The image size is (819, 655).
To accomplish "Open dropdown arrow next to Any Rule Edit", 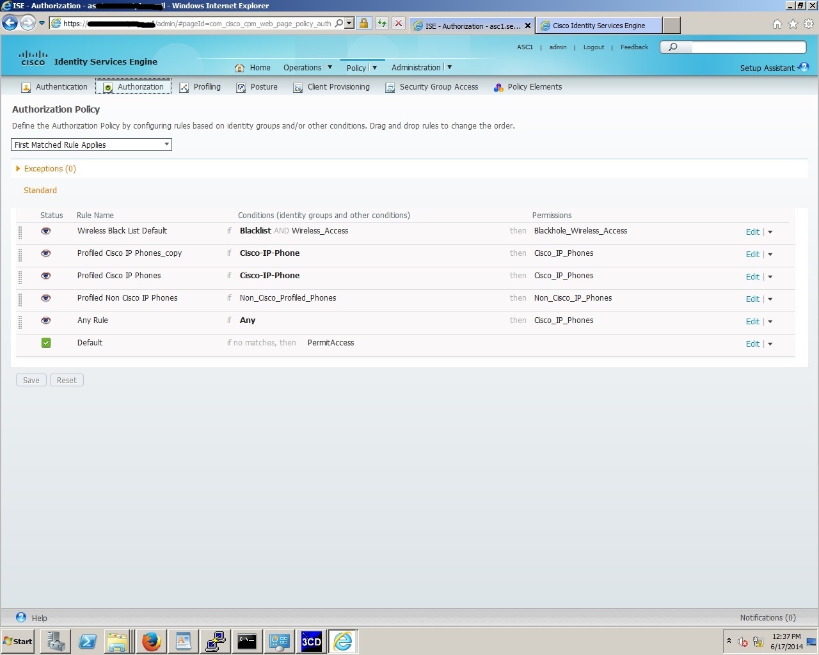I will 770,322.
